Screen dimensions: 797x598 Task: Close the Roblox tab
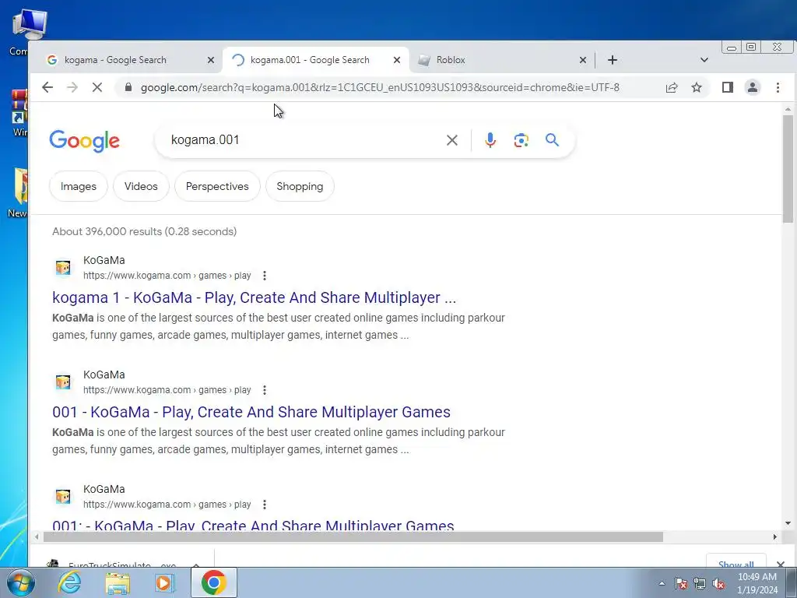[x=583, y=60]
